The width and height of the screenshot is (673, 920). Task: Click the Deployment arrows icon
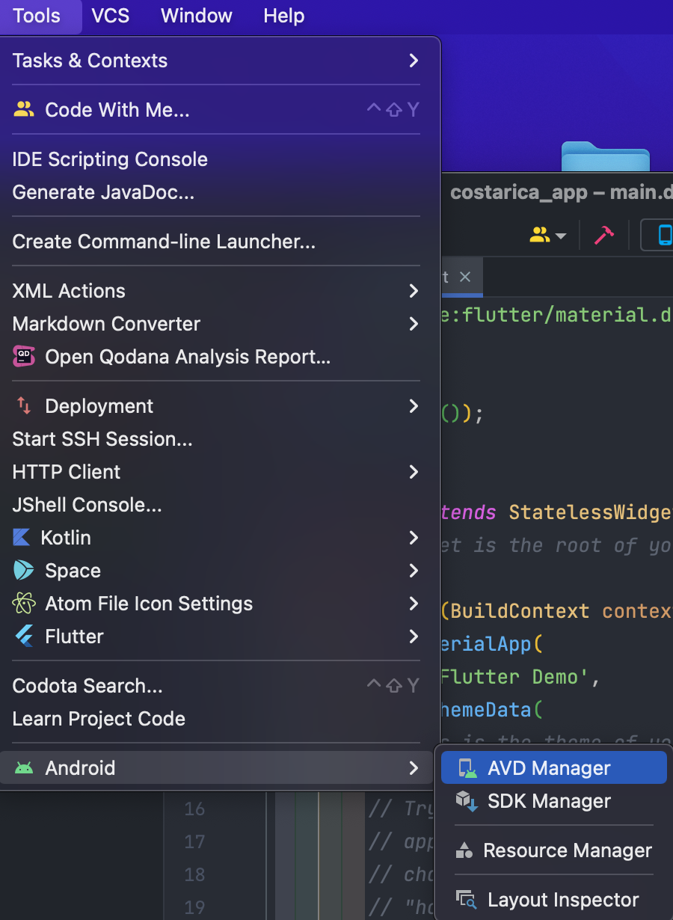point(24,406)
